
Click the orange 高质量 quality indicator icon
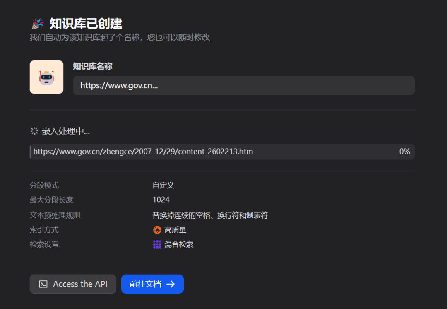click(x=157, y=229)
